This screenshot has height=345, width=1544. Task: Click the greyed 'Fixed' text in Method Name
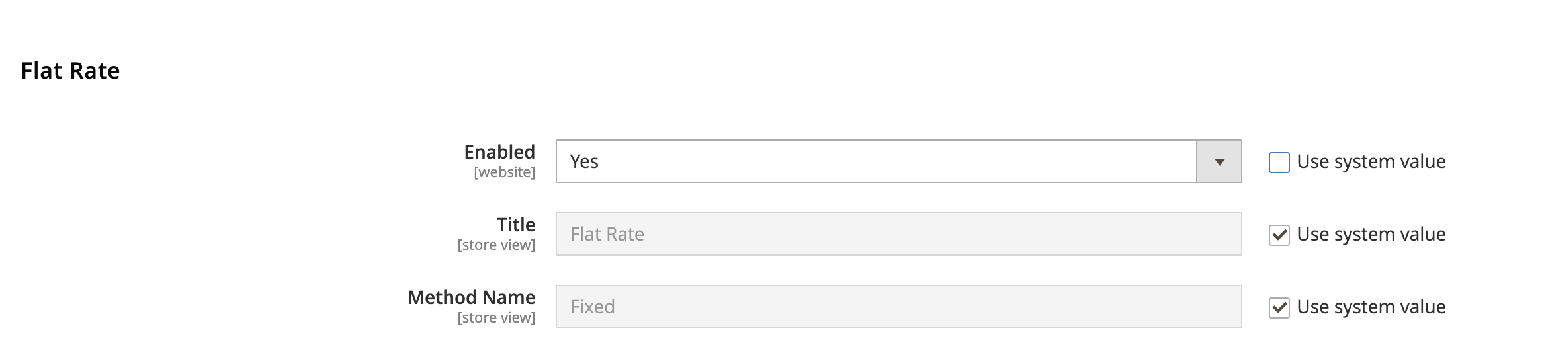click(593, 307)
